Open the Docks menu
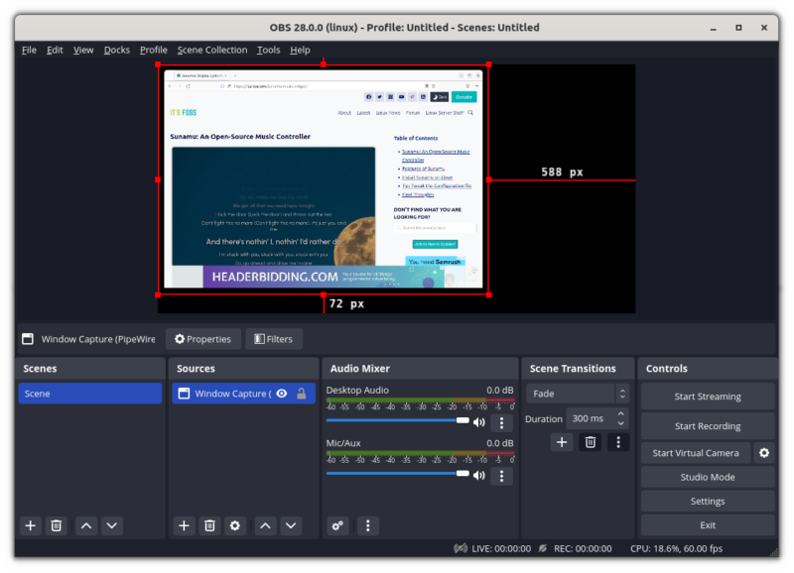The height and width of the screenshot is (573, 794). tap(116, 50)
